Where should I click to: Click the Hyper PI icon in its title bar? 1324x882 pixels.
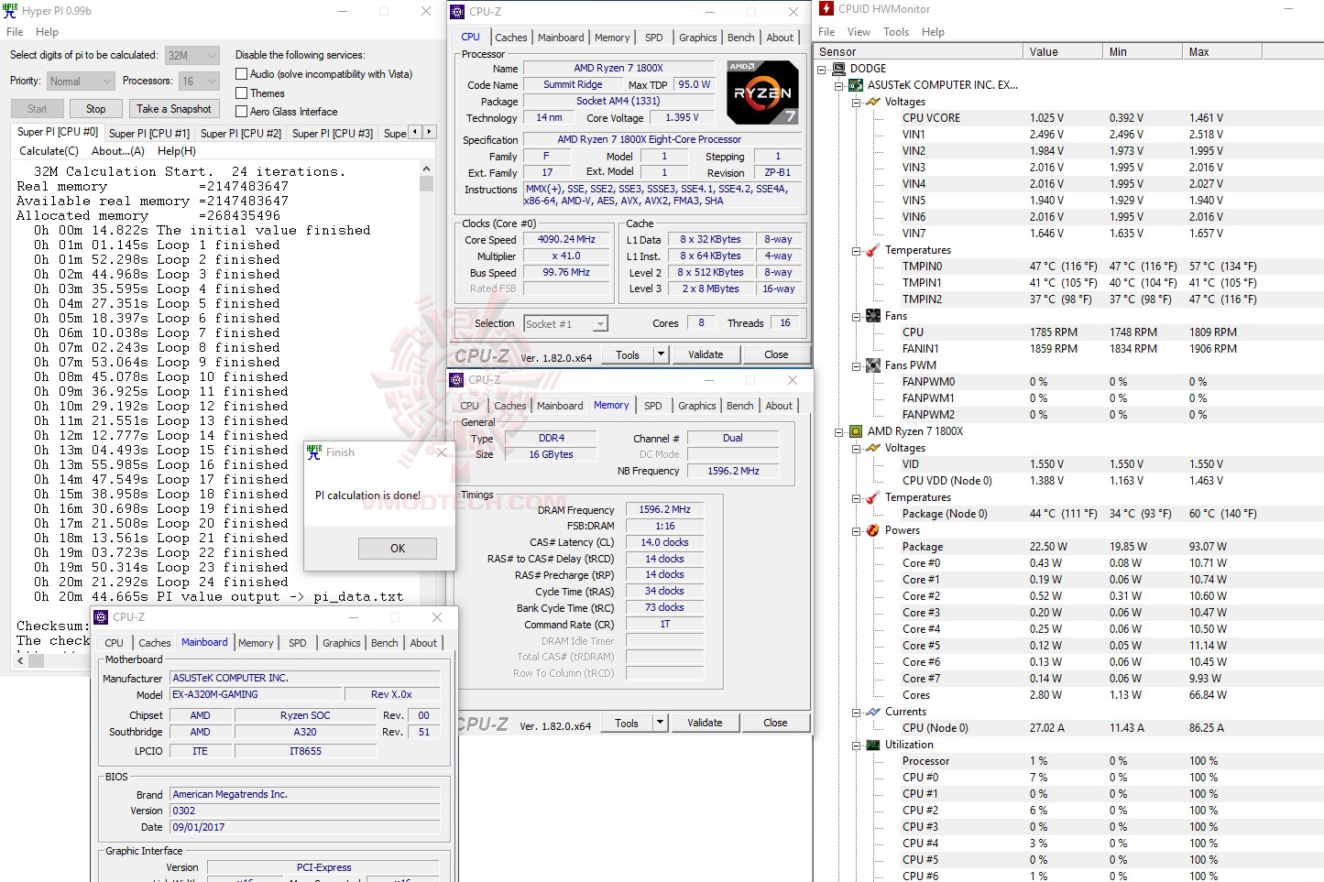pyautogui.click(x=10, y=10)
